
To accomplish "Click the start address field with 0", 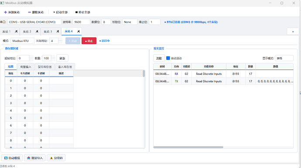I will pyautogui.click(x=23, y=58).
